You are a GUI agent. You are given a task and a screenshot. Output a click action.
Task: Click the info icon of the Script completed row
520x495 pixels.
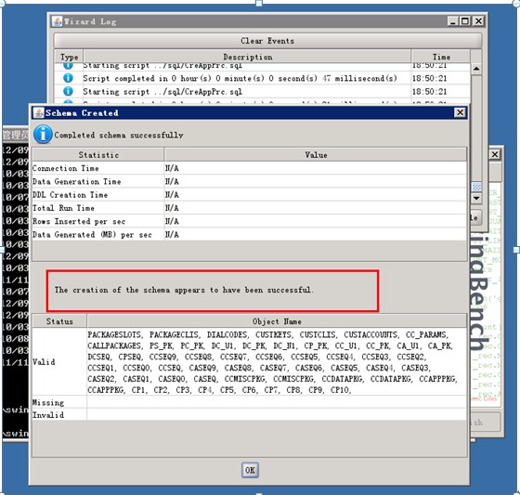(x=68, y=78)
